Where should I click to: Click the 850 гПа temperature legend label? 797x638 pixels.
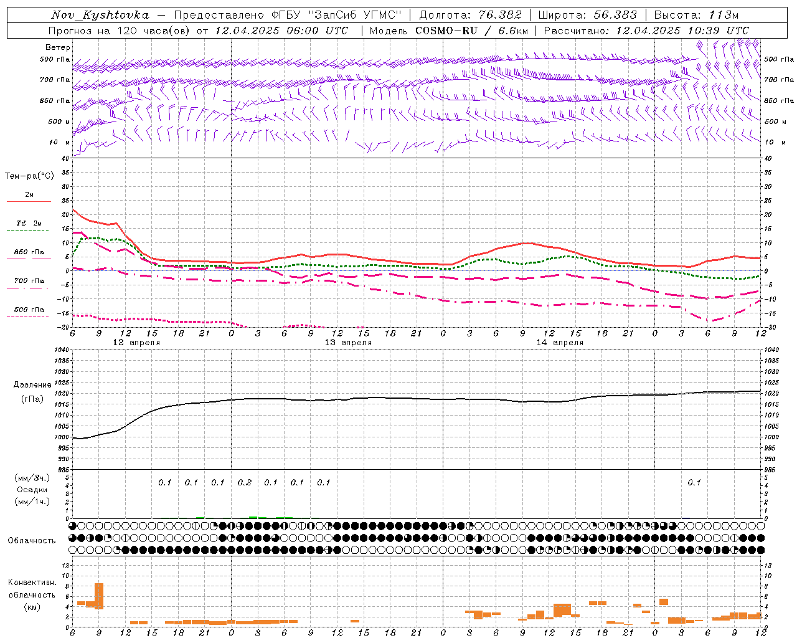pyautogui.click(x=29, y=252)
